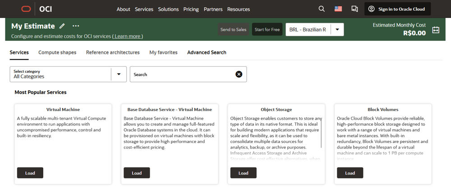Open the chat contact icon

[x=354, y=9]
